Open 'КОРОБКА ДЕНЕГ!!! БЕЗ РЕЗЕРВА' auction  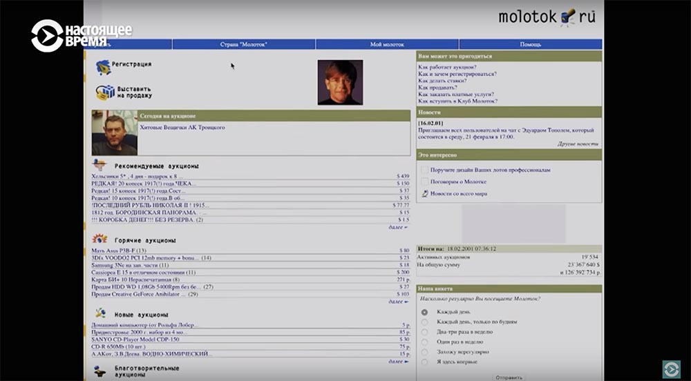pyautogui.click(x=146, y=219)
